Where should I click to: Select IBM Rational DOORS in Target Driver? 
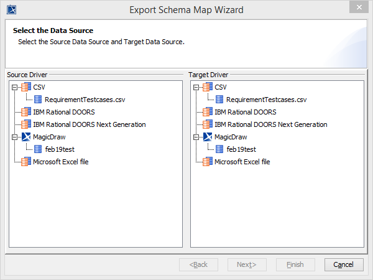[245, 112]
